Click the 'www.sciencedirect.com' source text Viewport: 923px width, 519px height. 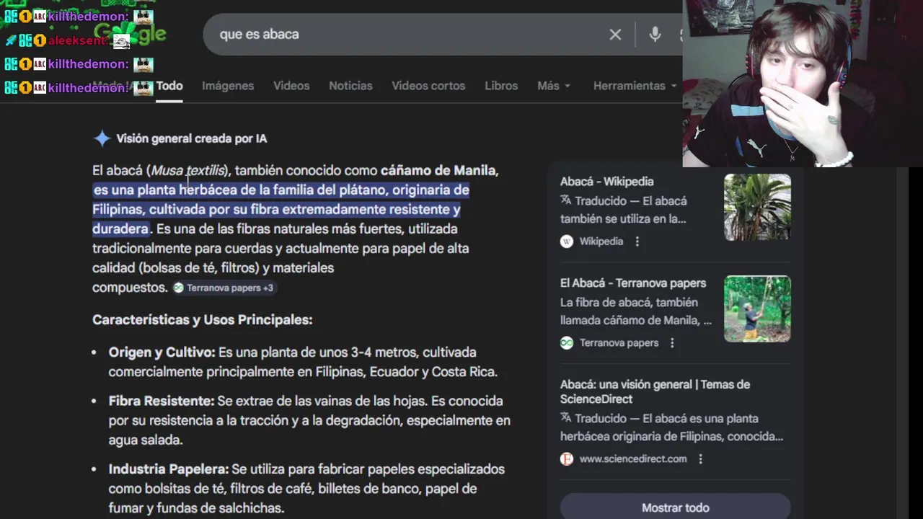coord(633,459)
